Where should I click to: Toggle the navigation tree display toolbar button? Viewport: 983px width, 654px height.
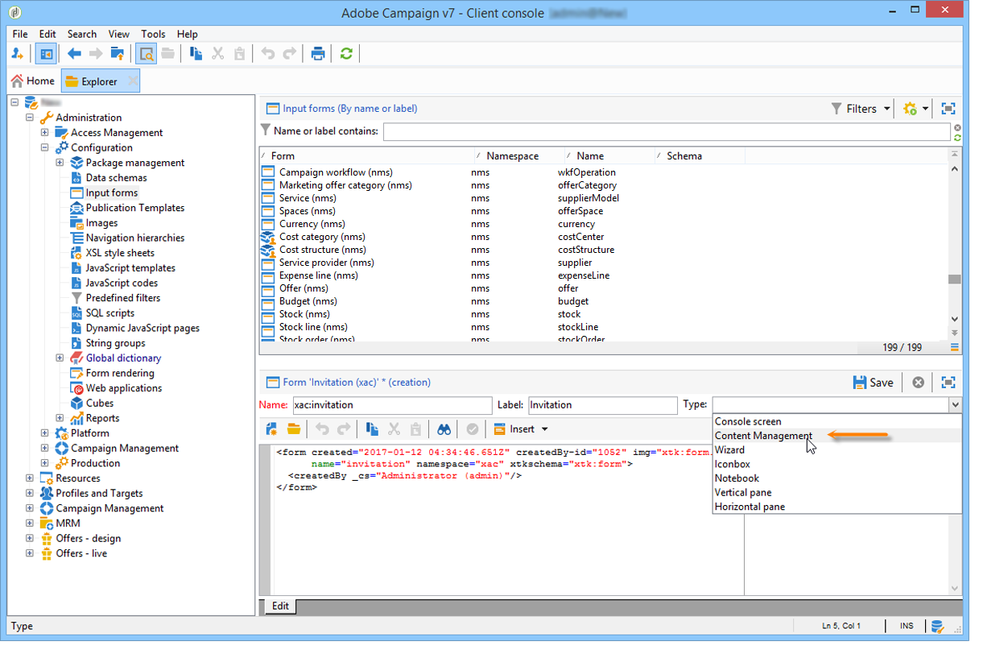pos(46,54)
